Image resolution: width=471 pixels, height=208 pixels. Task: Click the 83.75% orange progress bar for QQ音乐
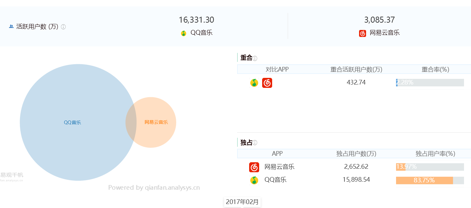coord(424,180)
